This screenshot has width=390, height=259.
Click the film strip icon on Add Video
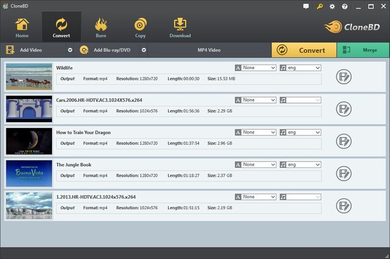click(10, 50)
